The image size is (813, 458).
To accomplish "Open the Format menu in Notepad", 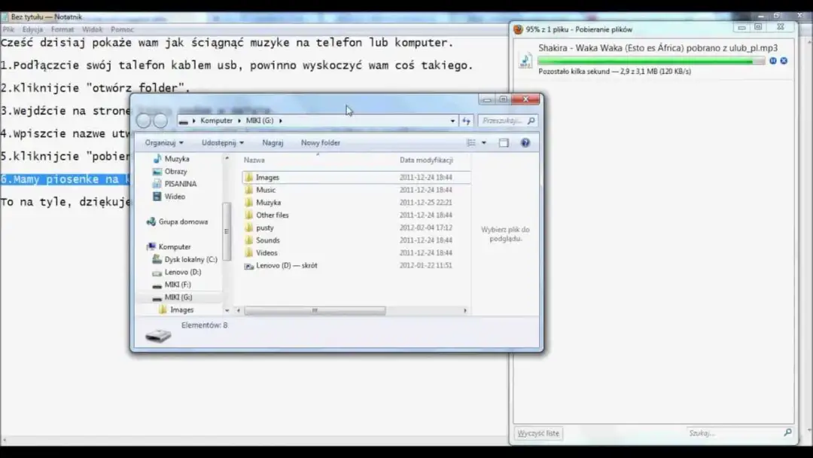I will tap(62, 29).
